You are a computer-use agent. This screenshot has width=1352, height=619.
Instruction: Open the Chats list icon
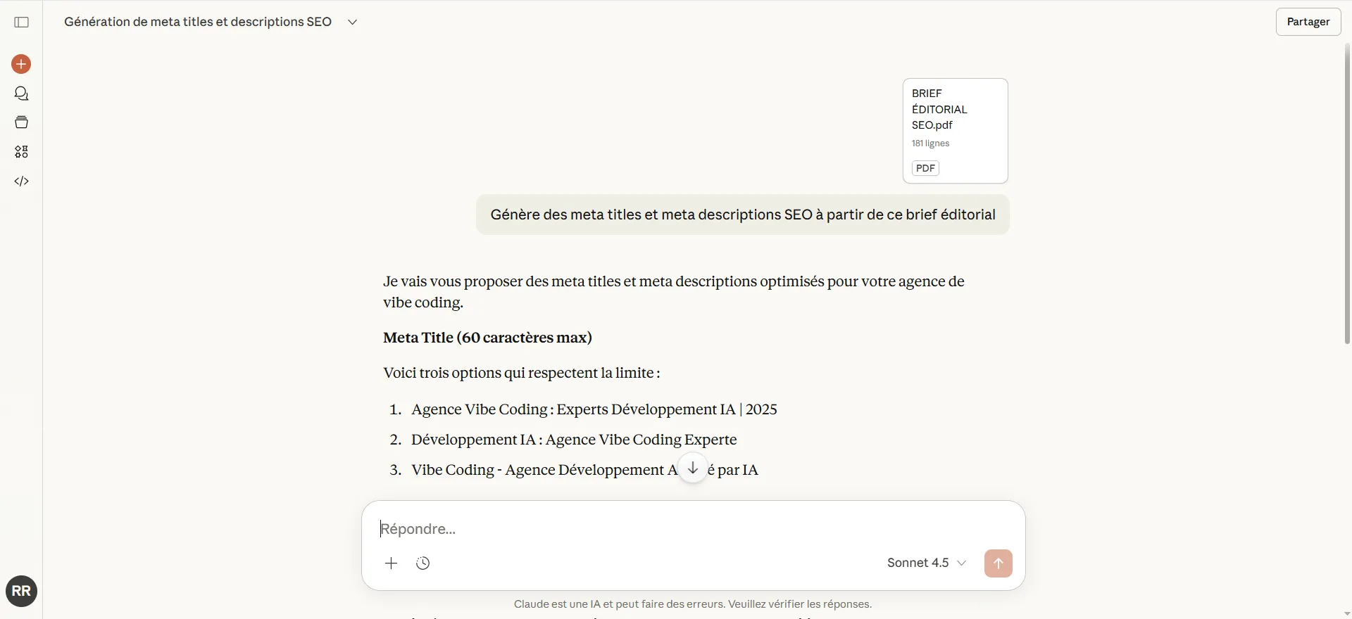point(21,94)
